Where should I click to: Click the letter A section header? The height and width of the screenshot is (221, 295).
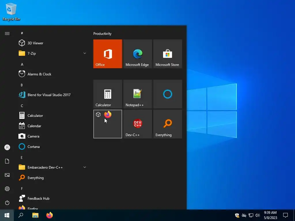coord(22,64)
